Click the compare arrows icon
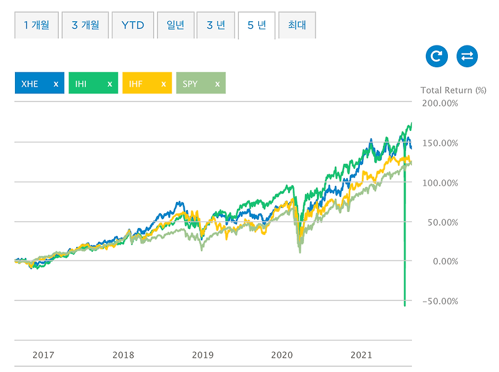 (x=467, y=55)
